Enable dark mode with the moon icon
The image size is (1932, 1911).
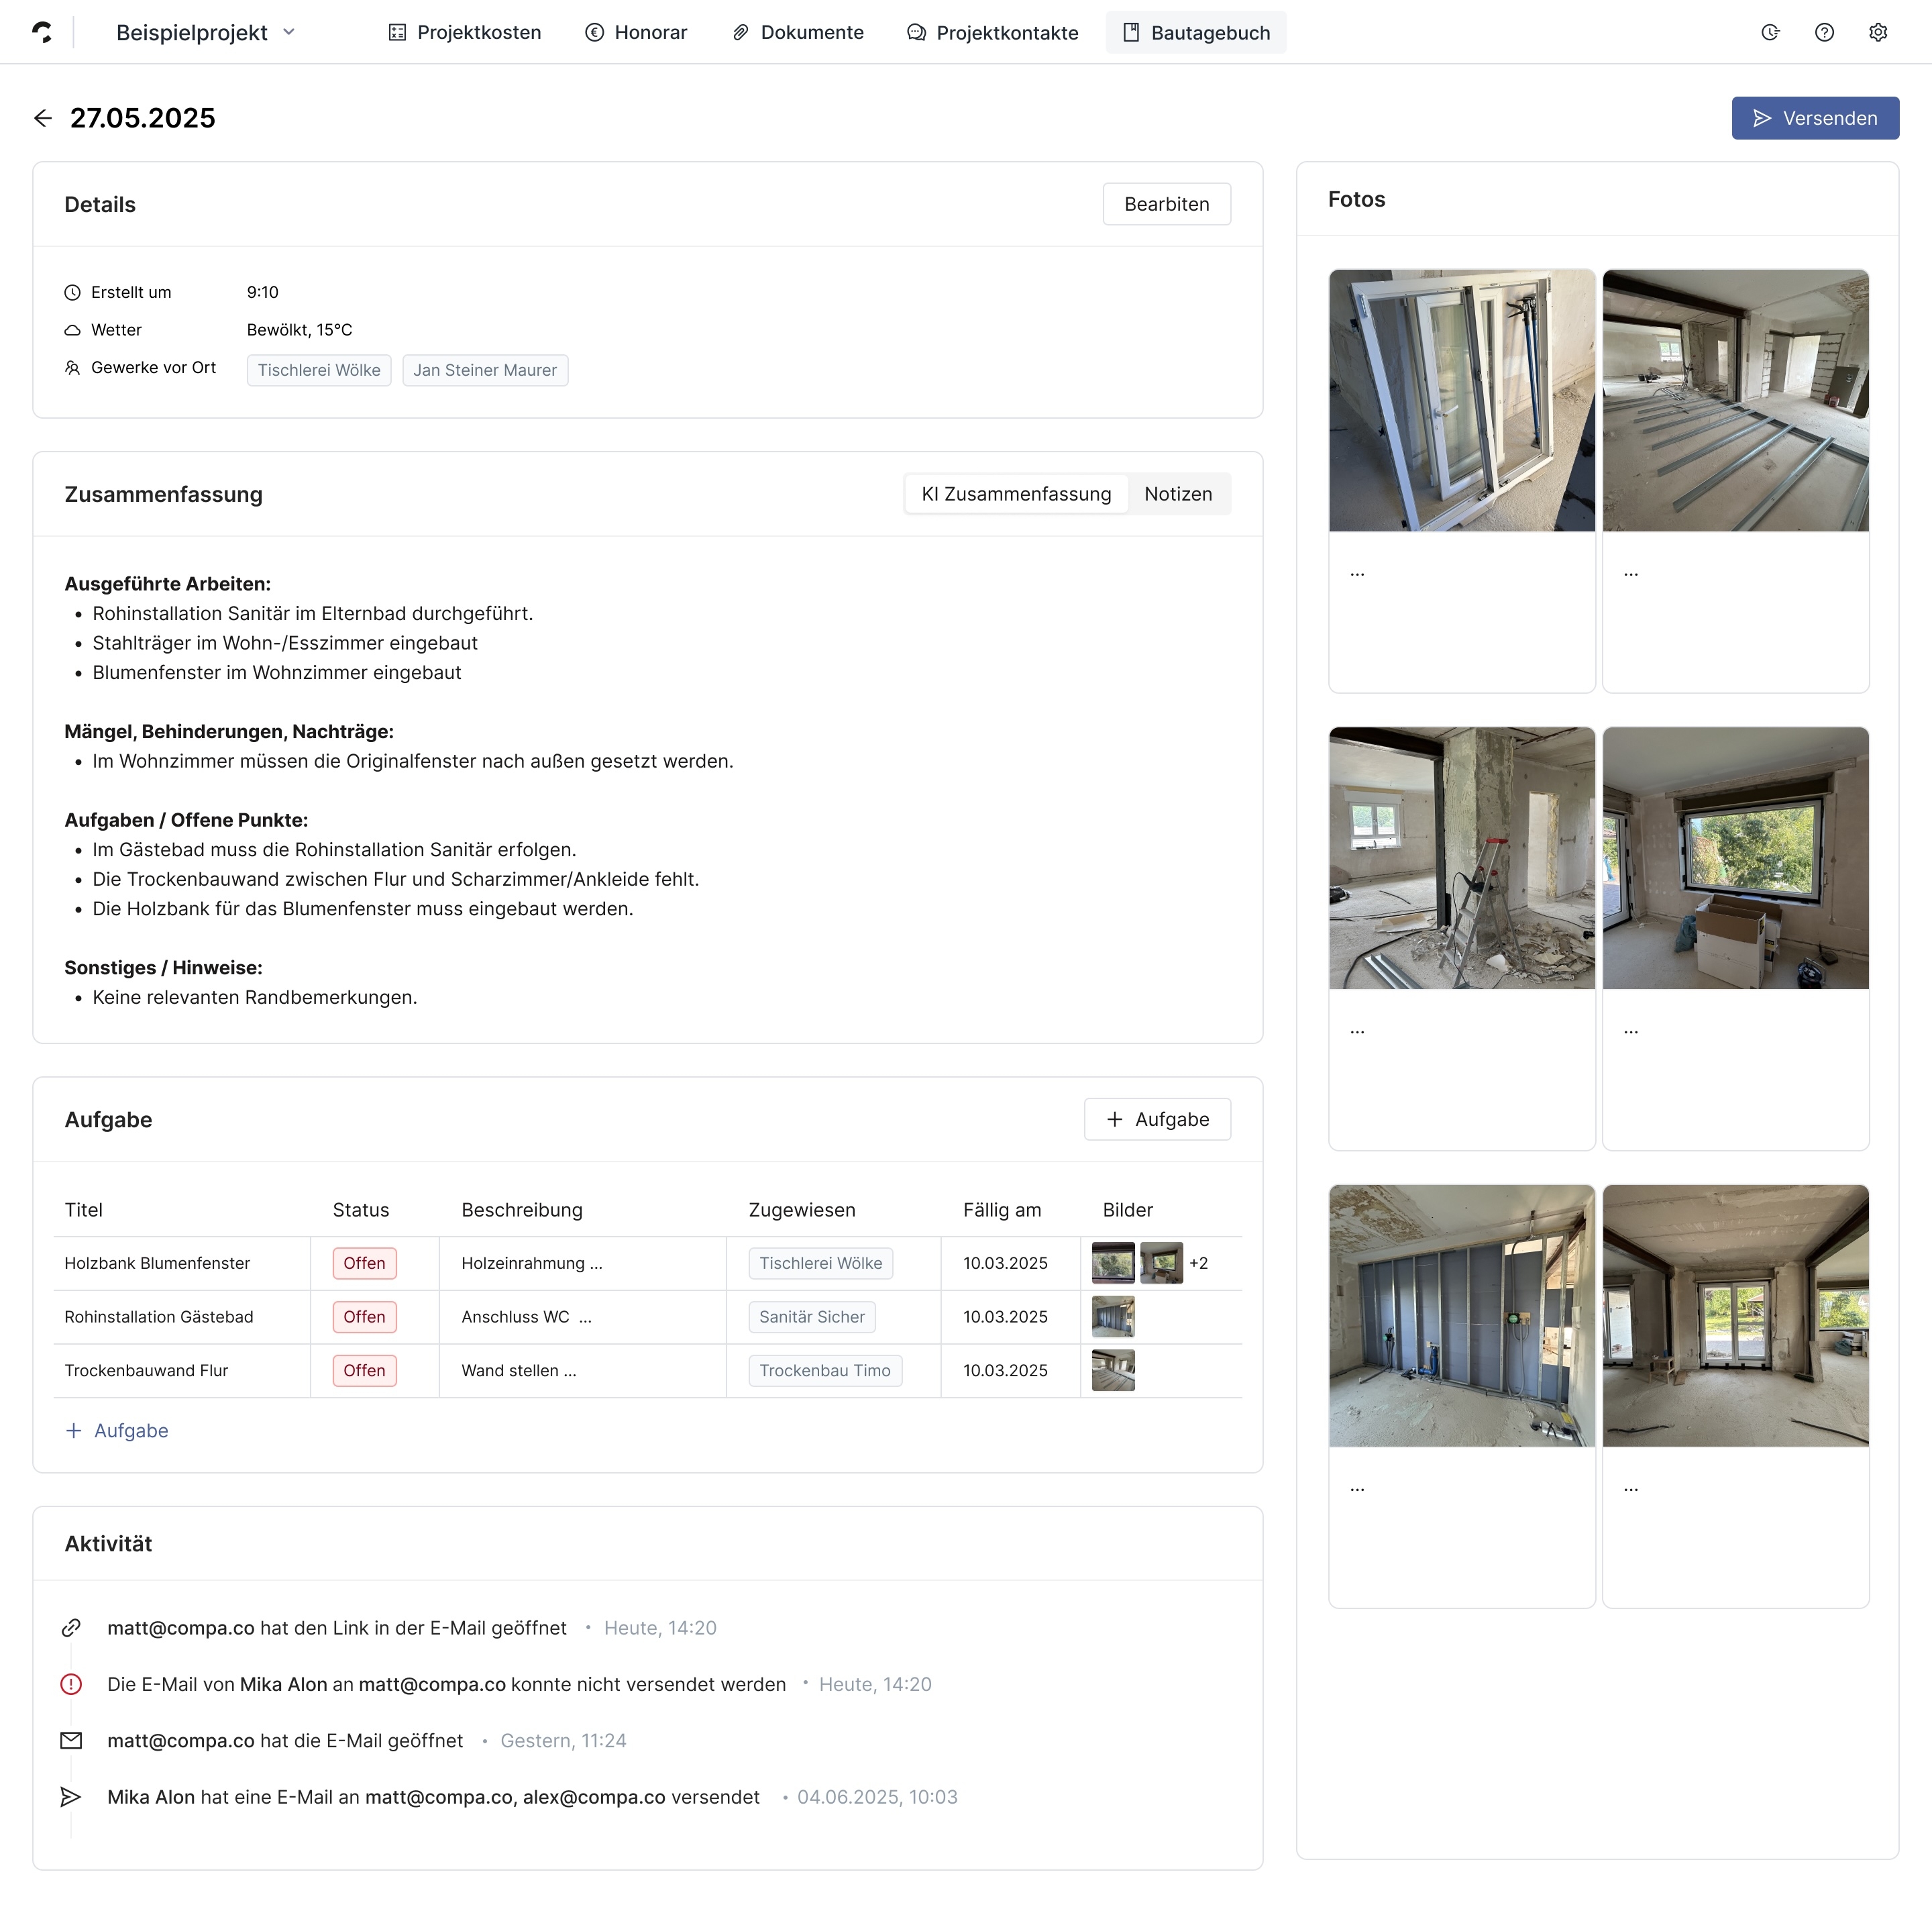pyautogui.click(x=1771, y=32)
